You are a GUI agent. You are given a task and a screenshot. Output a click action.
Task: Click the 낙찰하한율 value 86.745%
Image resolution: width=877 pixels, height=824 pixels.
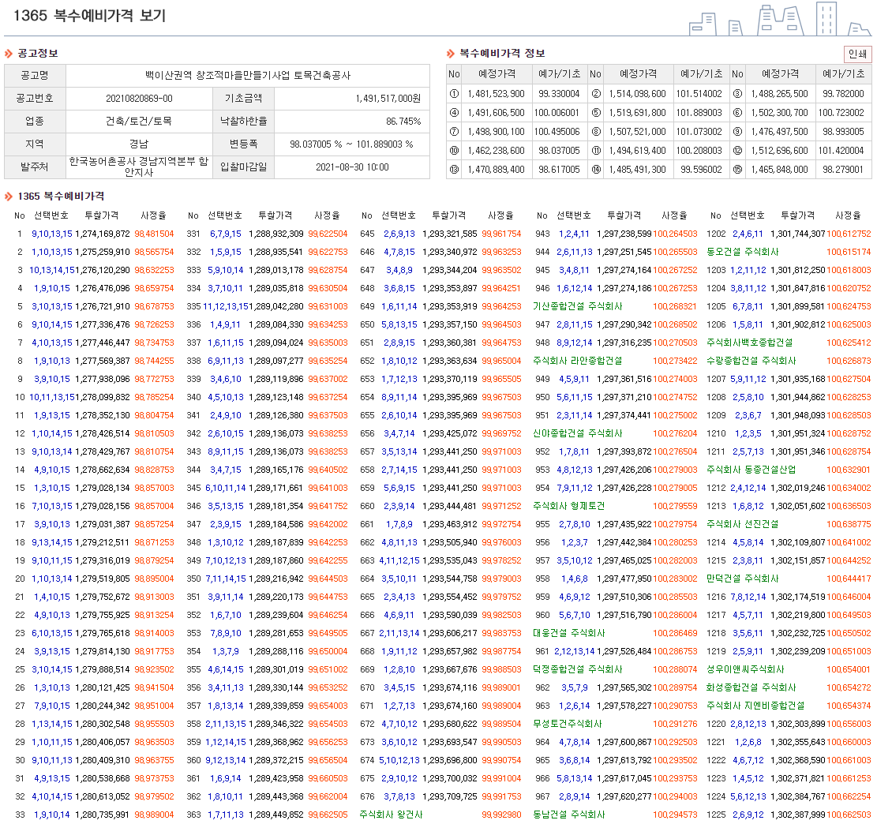pos(403,122)
